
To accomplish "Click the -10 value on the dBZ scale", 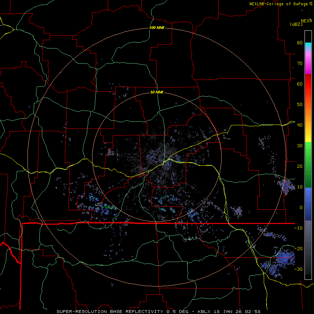I will [x=298, y=228].
